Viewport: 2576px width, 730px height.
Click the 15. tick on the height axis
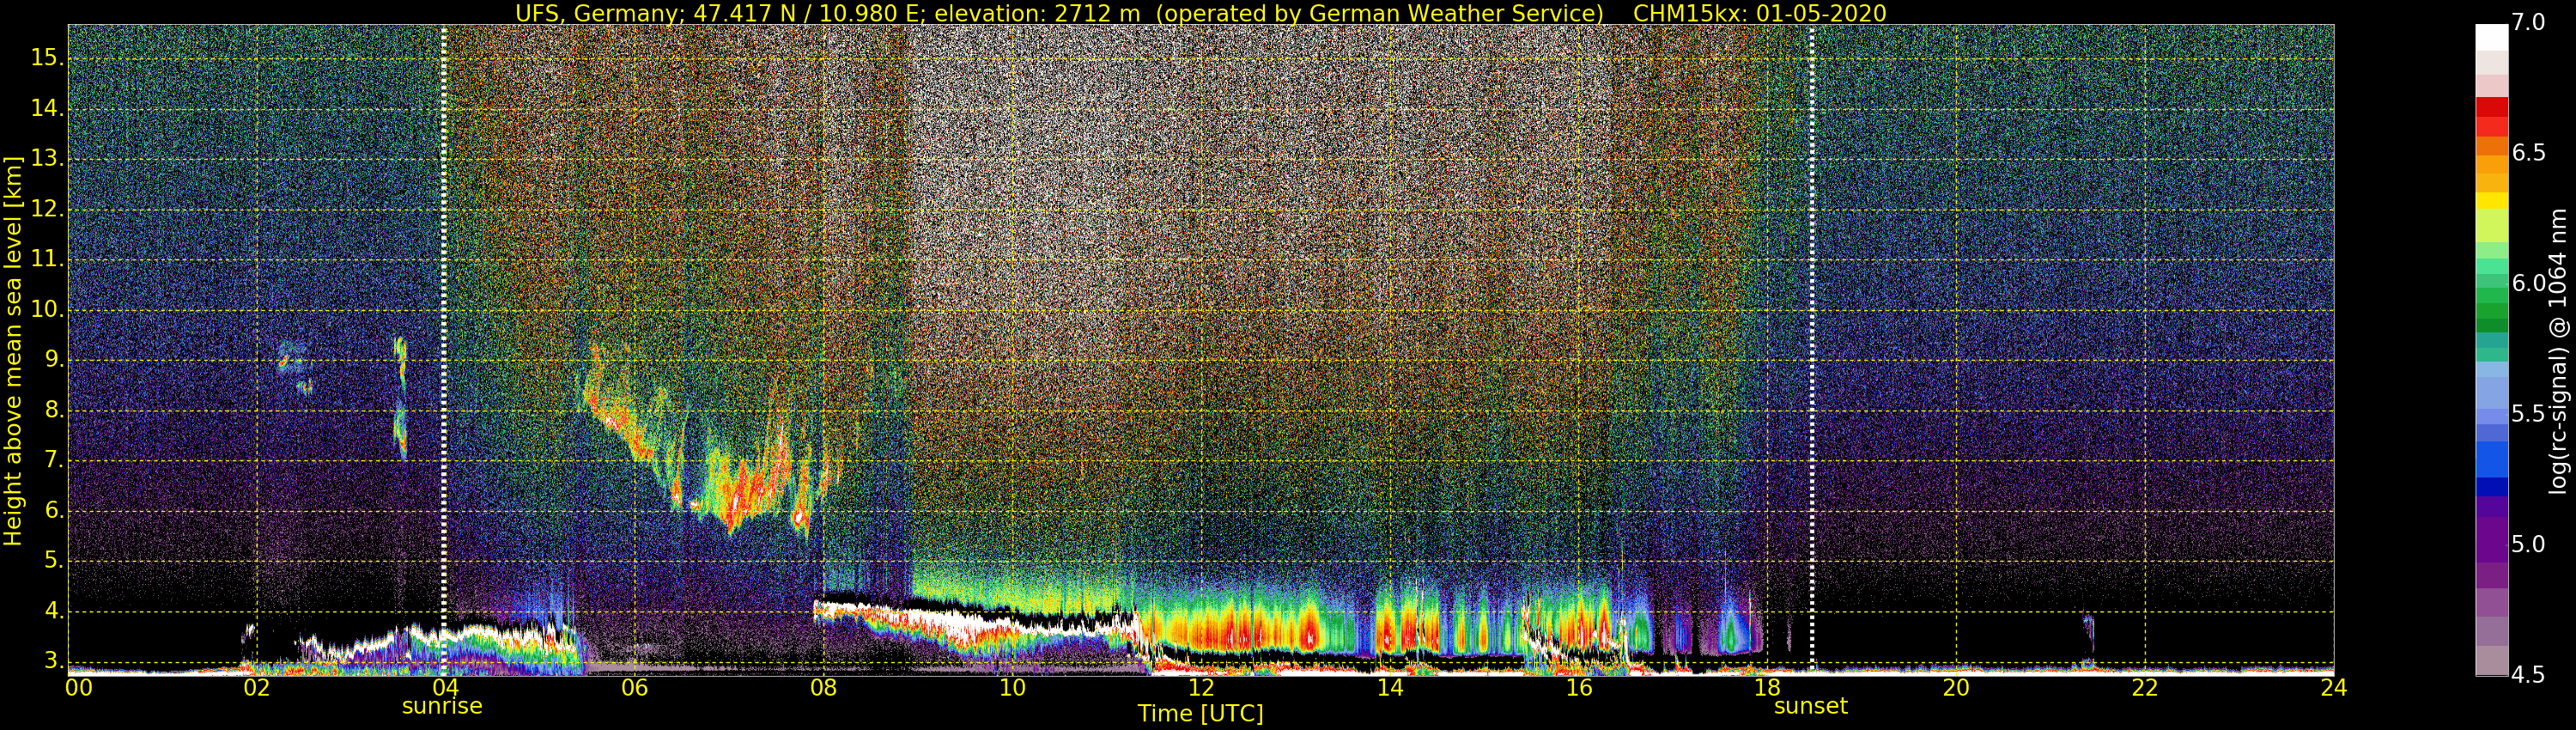click(x=47, y=58)
